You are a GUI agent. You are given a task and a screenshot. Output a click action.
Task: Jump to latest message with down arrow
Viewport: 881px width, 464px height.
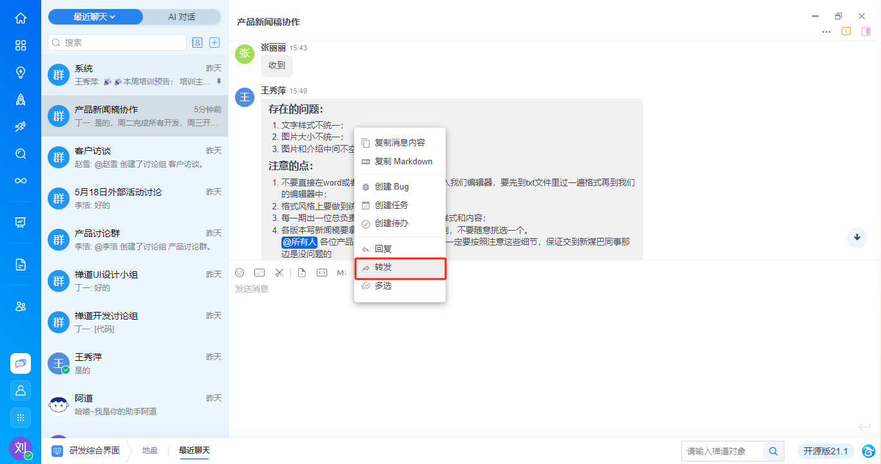(x=857, y=237)
